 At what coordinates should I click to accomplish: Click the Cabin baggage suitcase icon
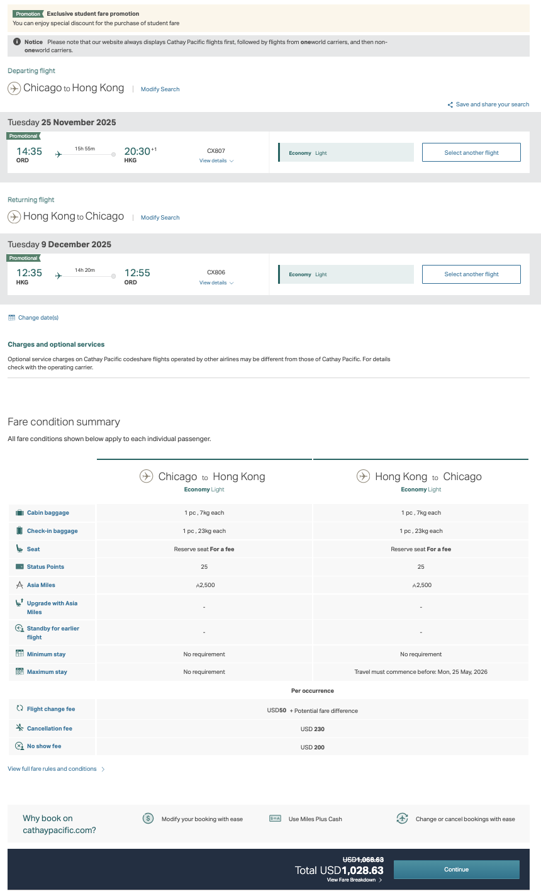20,513
